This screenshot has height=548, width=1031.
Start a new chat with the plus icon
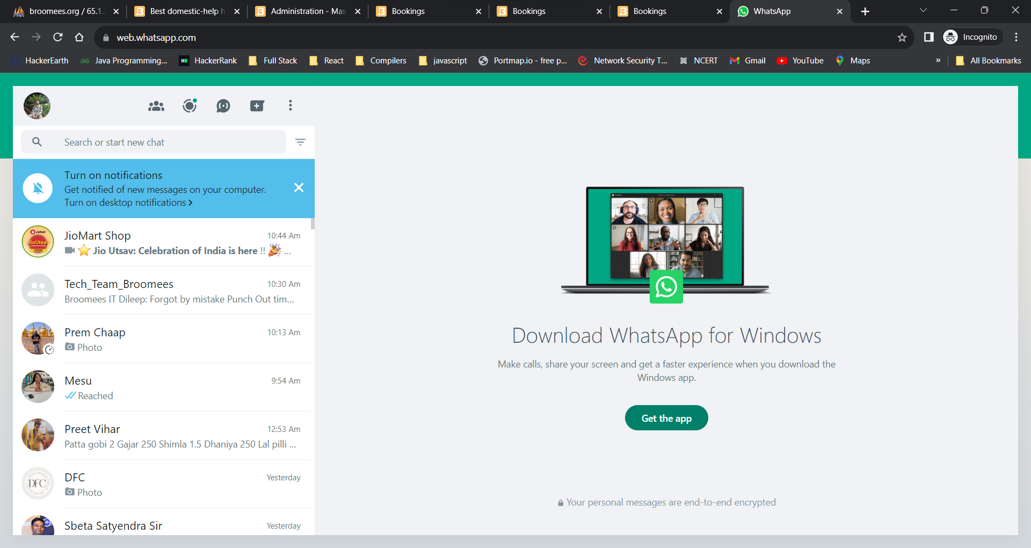pyautogui.click(x=257, y=106)
